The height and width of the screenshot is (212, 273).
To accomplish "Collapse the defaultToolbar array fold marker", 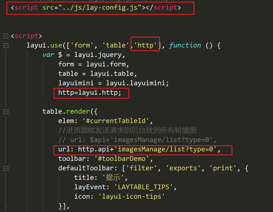I will pos(6,168).
